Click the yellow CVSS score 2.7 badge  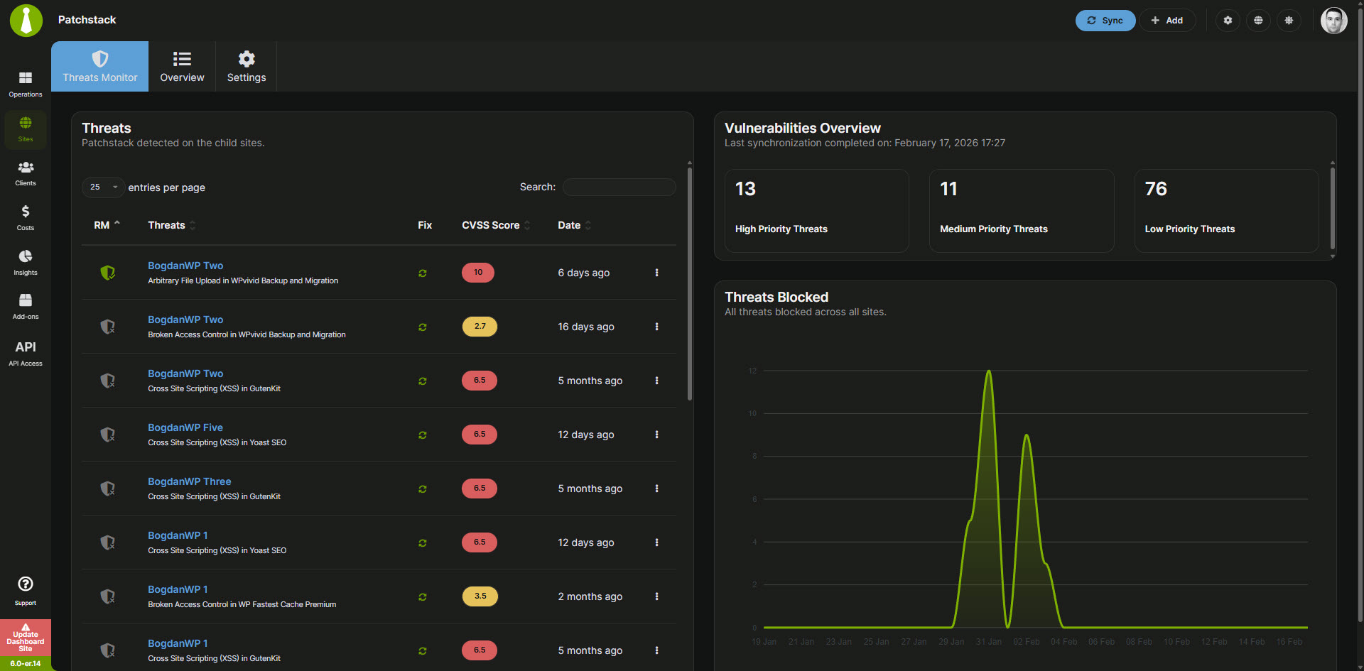tap(480, 327)
